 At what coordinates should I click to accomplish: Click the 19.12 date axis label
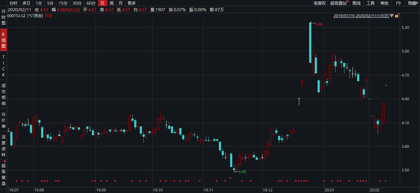[268, 190]
